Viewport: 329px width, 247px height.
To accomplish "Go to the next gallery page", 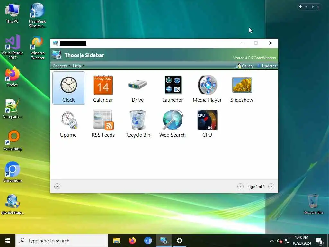I will (x=271, y=186).
